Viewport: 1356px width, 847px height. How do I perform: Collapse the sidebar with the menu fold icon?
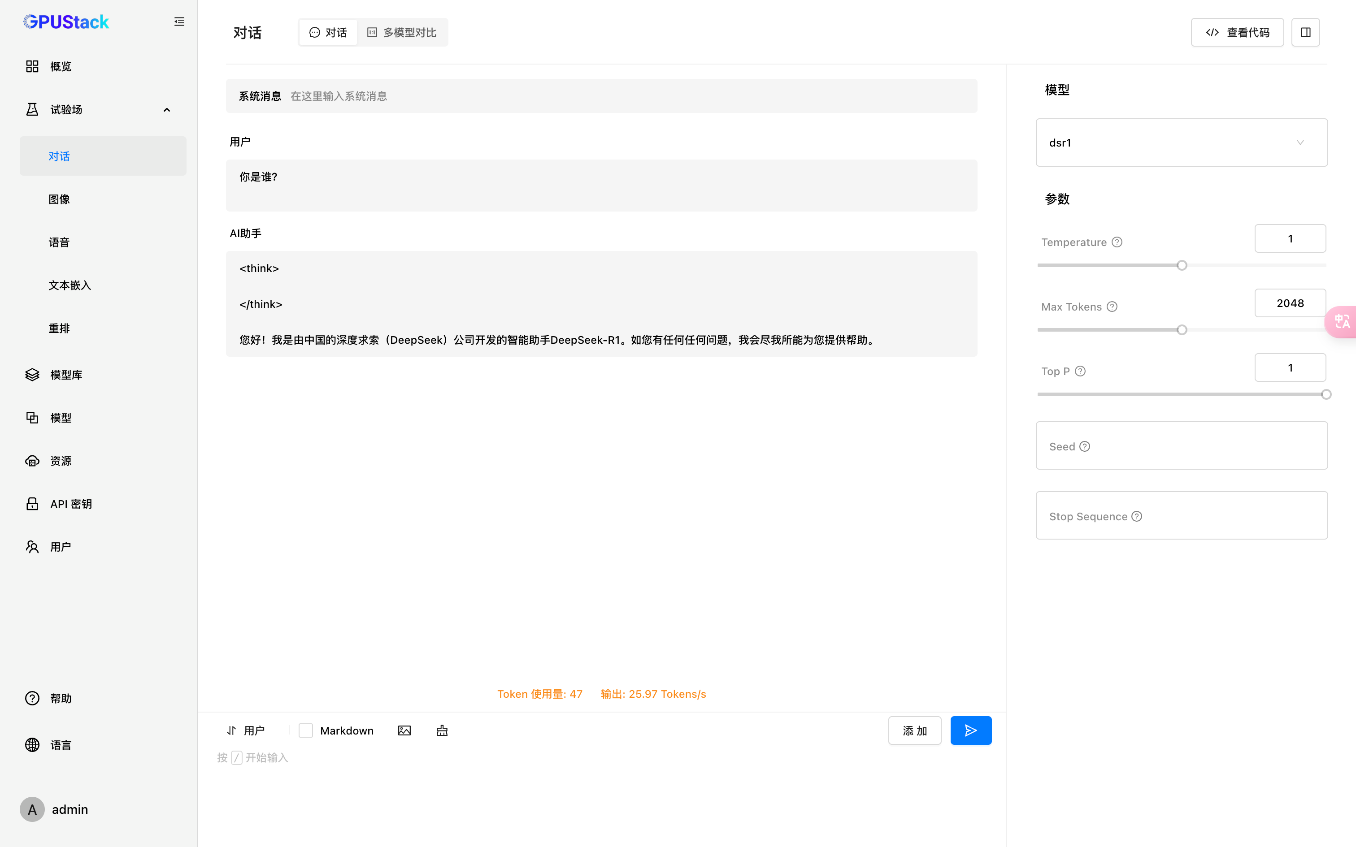coord(179,22)
